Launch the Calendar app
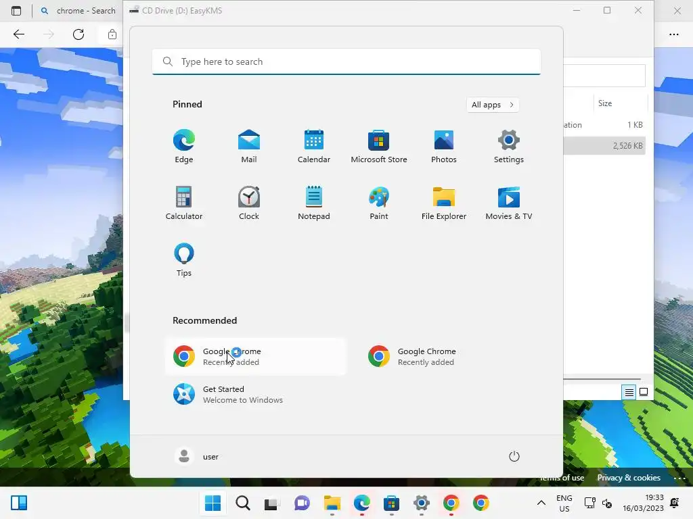The image size is (693, 519). 314,146
